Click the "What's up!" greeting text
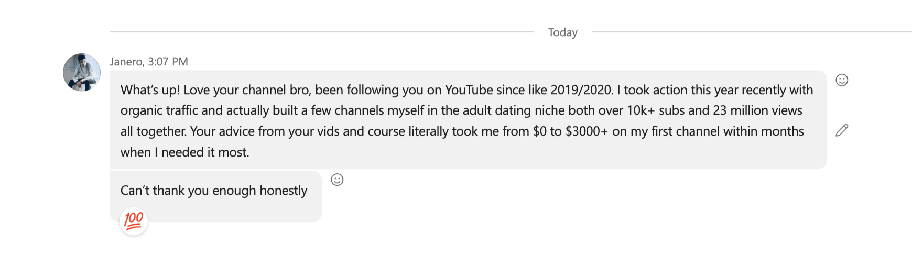Viewport: 912px width, 267px height. [150, 90]
